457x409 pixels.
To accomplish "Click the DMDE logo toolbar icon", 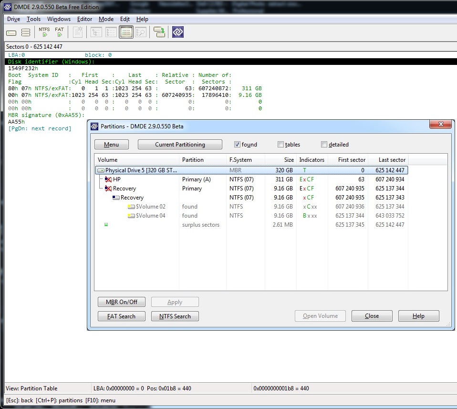I will click(178, 32).
